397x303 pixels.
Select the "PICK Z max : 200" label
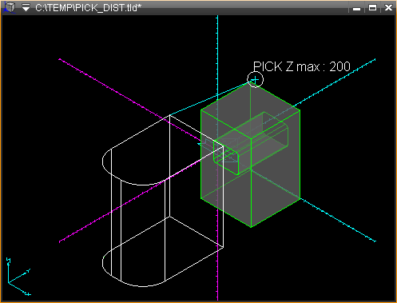tap(302, 66)
